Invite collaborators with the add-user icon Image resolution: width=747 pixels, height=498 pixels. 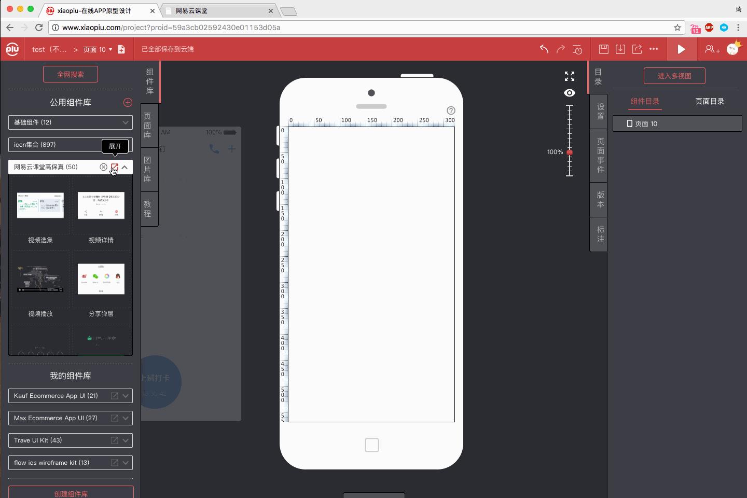[712, 49]
